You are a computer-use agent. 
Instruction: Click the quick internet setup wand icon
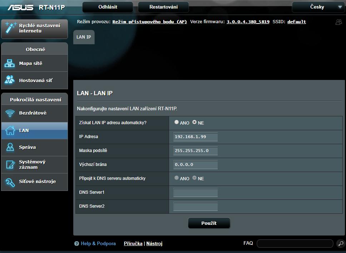click(x=10, y=28)
